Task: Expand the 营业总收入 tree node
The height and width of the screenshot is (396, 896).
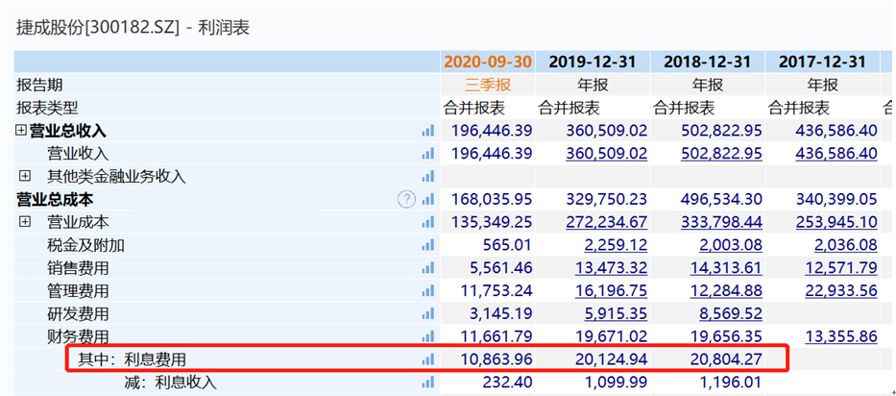Action: (21, 131)
